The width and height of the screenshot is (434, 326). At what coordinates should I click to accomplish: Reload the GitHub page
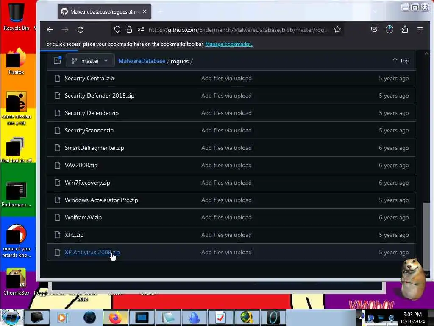tap(81, 30)
